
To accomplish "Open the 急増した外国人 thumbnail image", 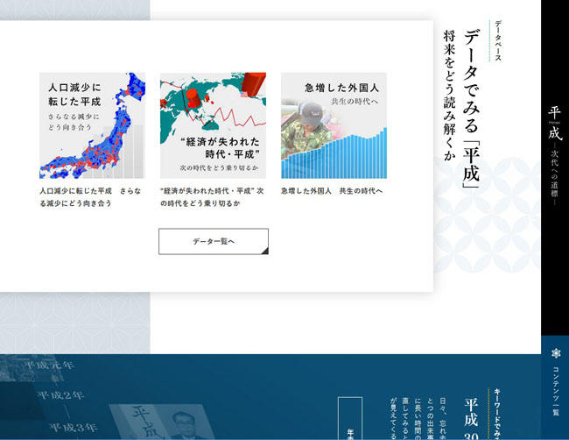I will [x=334, y=125].
